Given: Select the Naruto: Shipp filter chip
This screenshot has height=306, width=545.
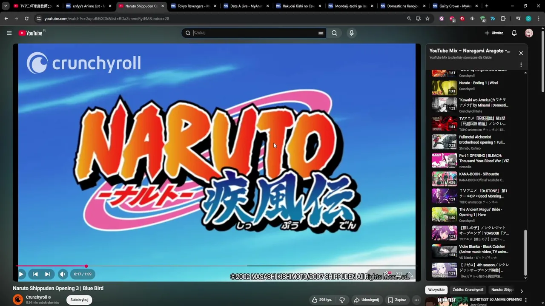Looking at the screenshot, I should [502, 290].
